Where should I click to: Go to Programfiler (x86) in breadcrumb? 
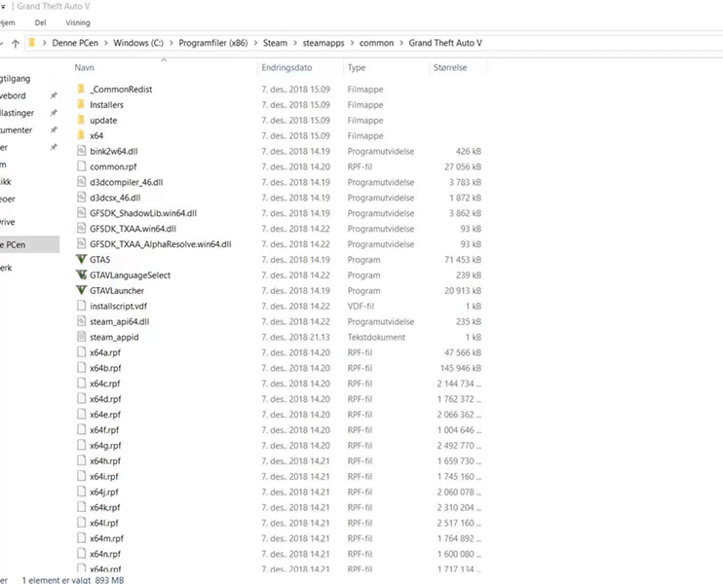pos(213,43)
